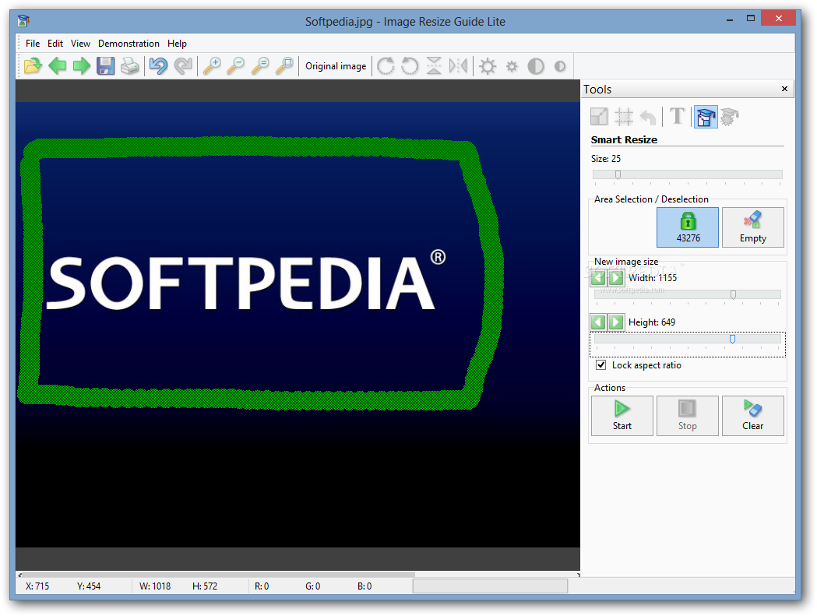Increase brightness with large sun icon
This screenshot has height=616, width=817.
click(x=488, y=66)
